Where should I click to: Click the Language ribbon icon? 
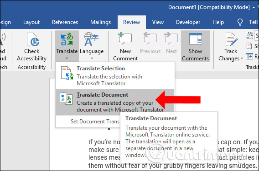click(x=92, y=39)
